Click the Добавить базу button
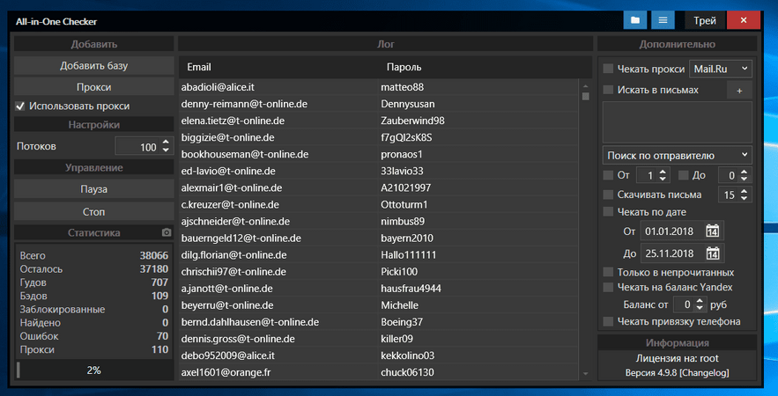 (93, 65)
